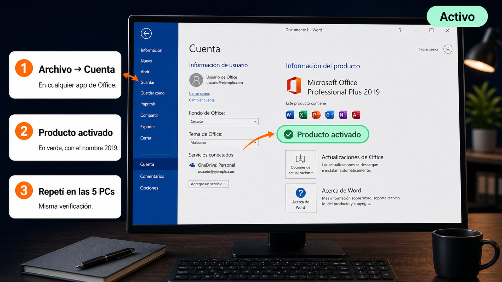Click the Cerrar sesión link

click(x=199, y=93)
